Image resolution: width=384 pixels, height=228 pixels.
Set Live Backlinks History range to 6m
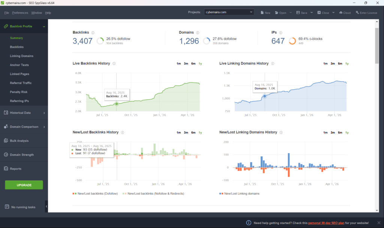[x=193, y=64]
